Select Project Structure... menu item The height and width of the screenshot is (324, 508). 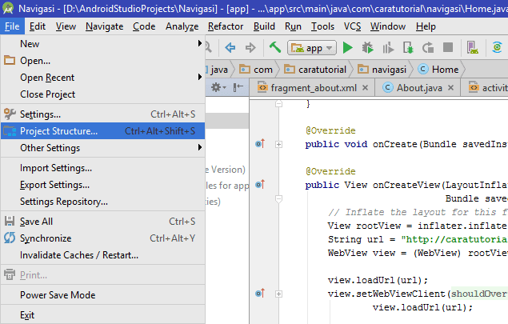(102, 131)
